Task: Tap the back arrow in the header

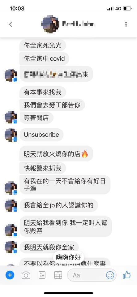Action: [11, 24]
